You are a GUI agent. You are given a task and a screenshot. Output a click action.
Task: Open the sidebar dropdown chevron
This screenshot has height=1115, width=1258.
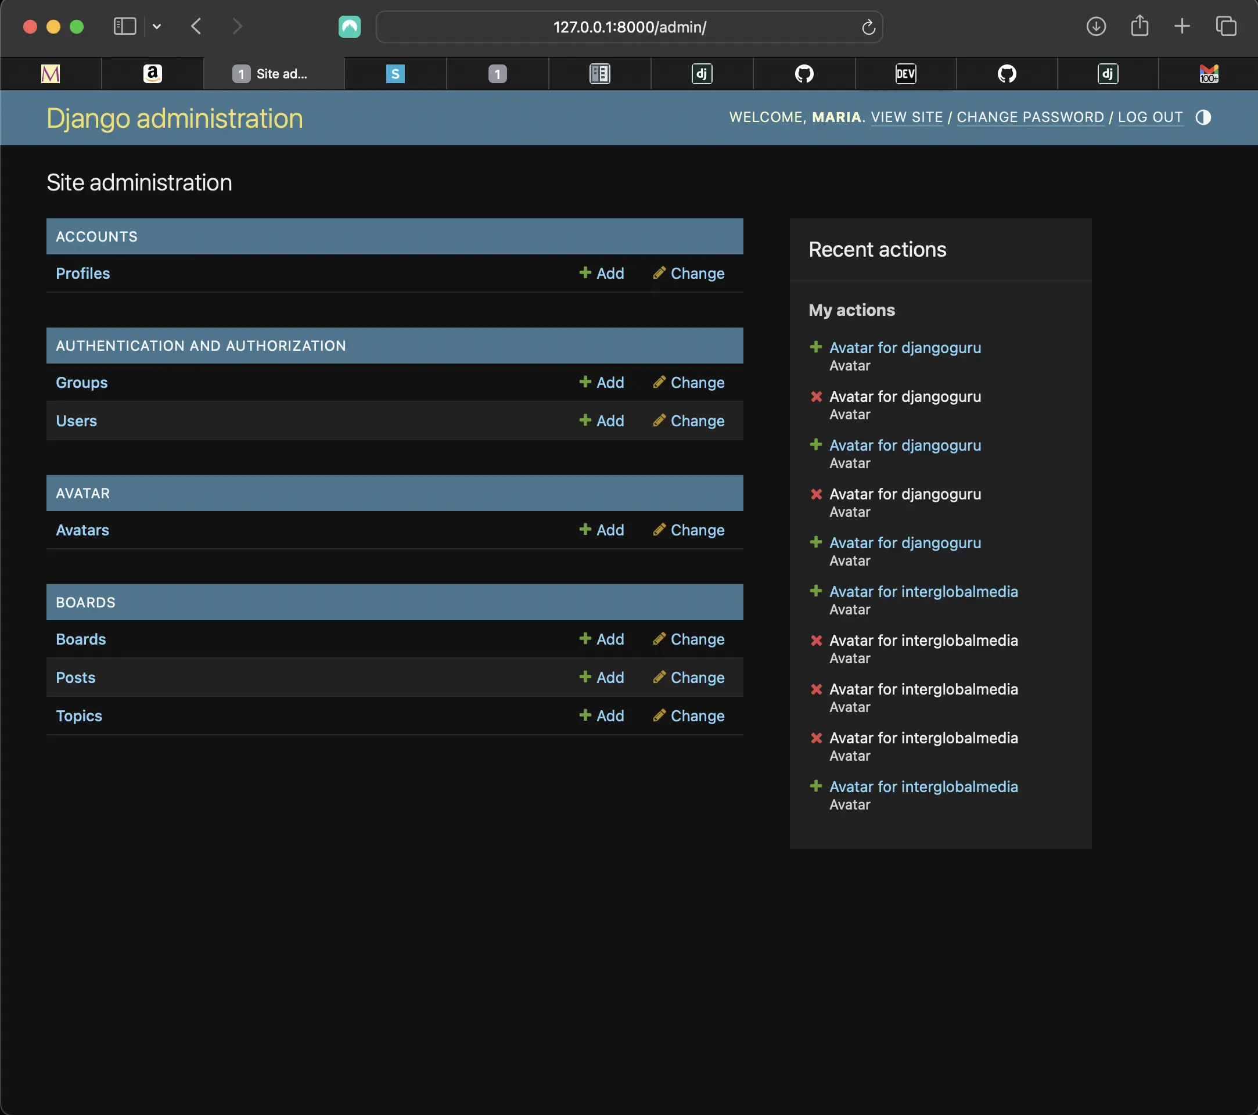pyautogui.click(x=156, y=27)
